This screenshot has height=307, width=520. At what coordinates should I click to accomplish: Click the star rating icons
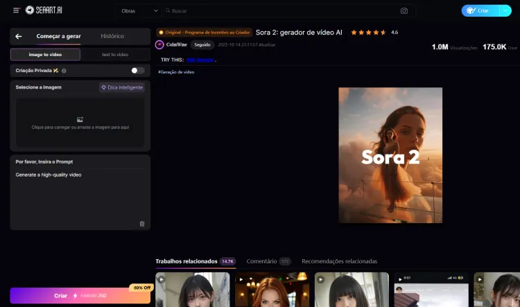point(368,33)
